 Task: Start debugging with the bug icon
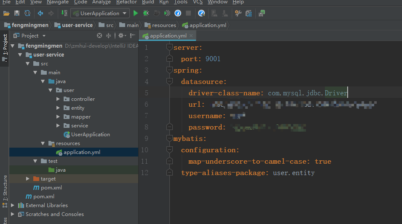click(x=146, y=13)
